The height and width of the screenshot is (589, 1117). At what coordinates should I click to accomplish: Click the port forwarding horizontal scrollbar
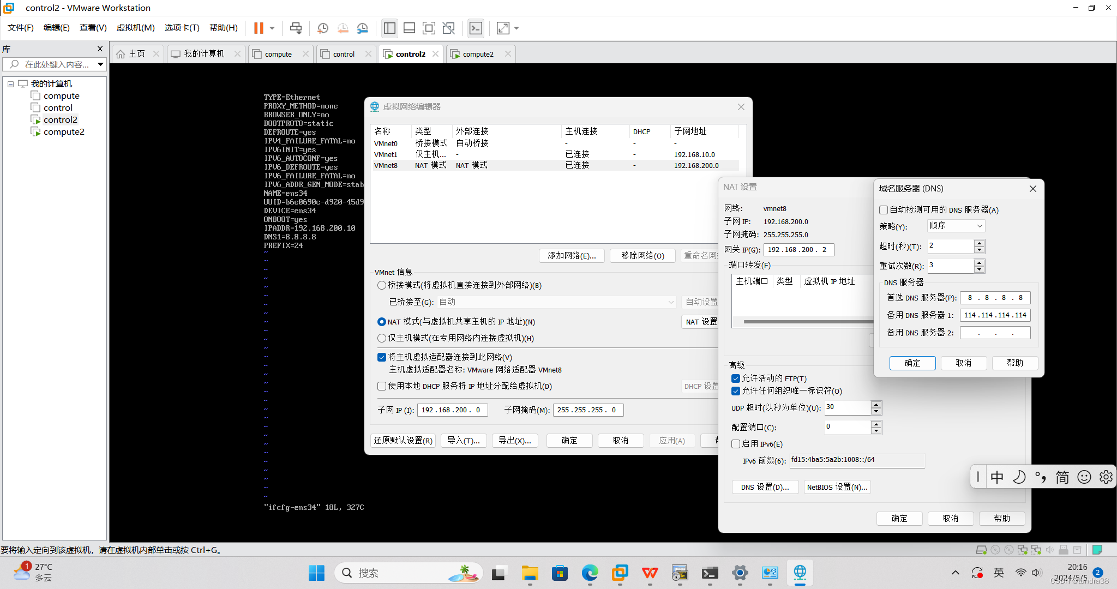pos(807,322)
